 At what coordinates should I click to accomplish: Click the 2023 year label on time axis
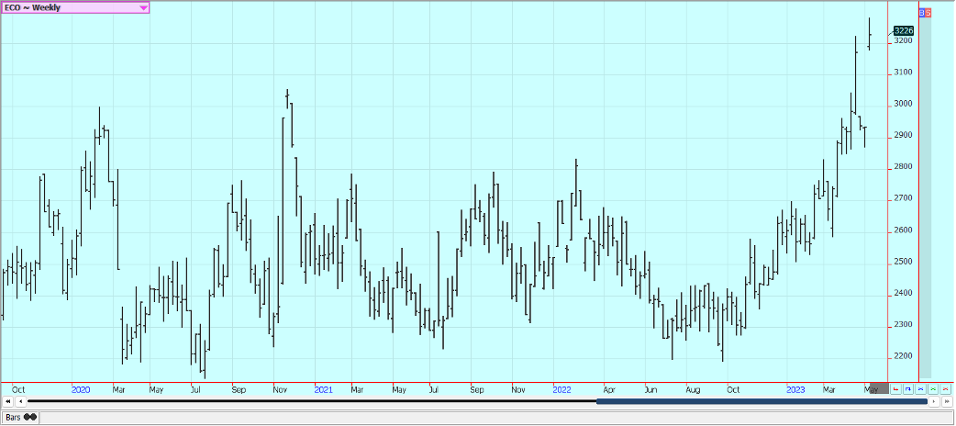tap(795, 389)
